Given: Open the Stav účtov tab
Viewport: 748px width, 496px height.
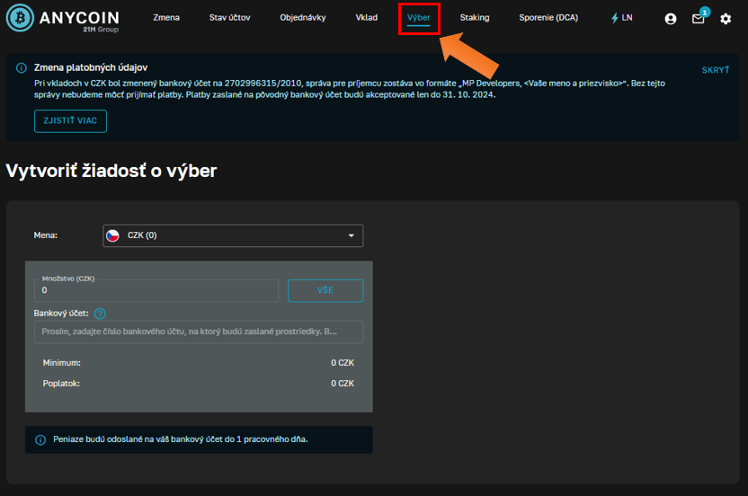Looking at the screenshot, I should (x=230, y=18).
